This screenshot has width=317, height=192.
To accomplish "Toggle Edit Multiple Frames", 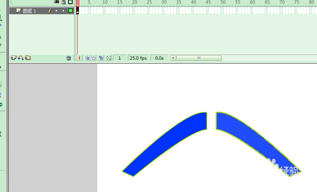I will (x=101, y=58).
